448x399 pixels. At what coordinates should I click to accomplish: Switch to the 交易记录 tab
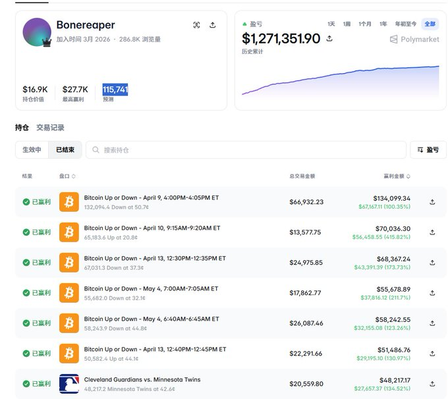tap(50, 127)
